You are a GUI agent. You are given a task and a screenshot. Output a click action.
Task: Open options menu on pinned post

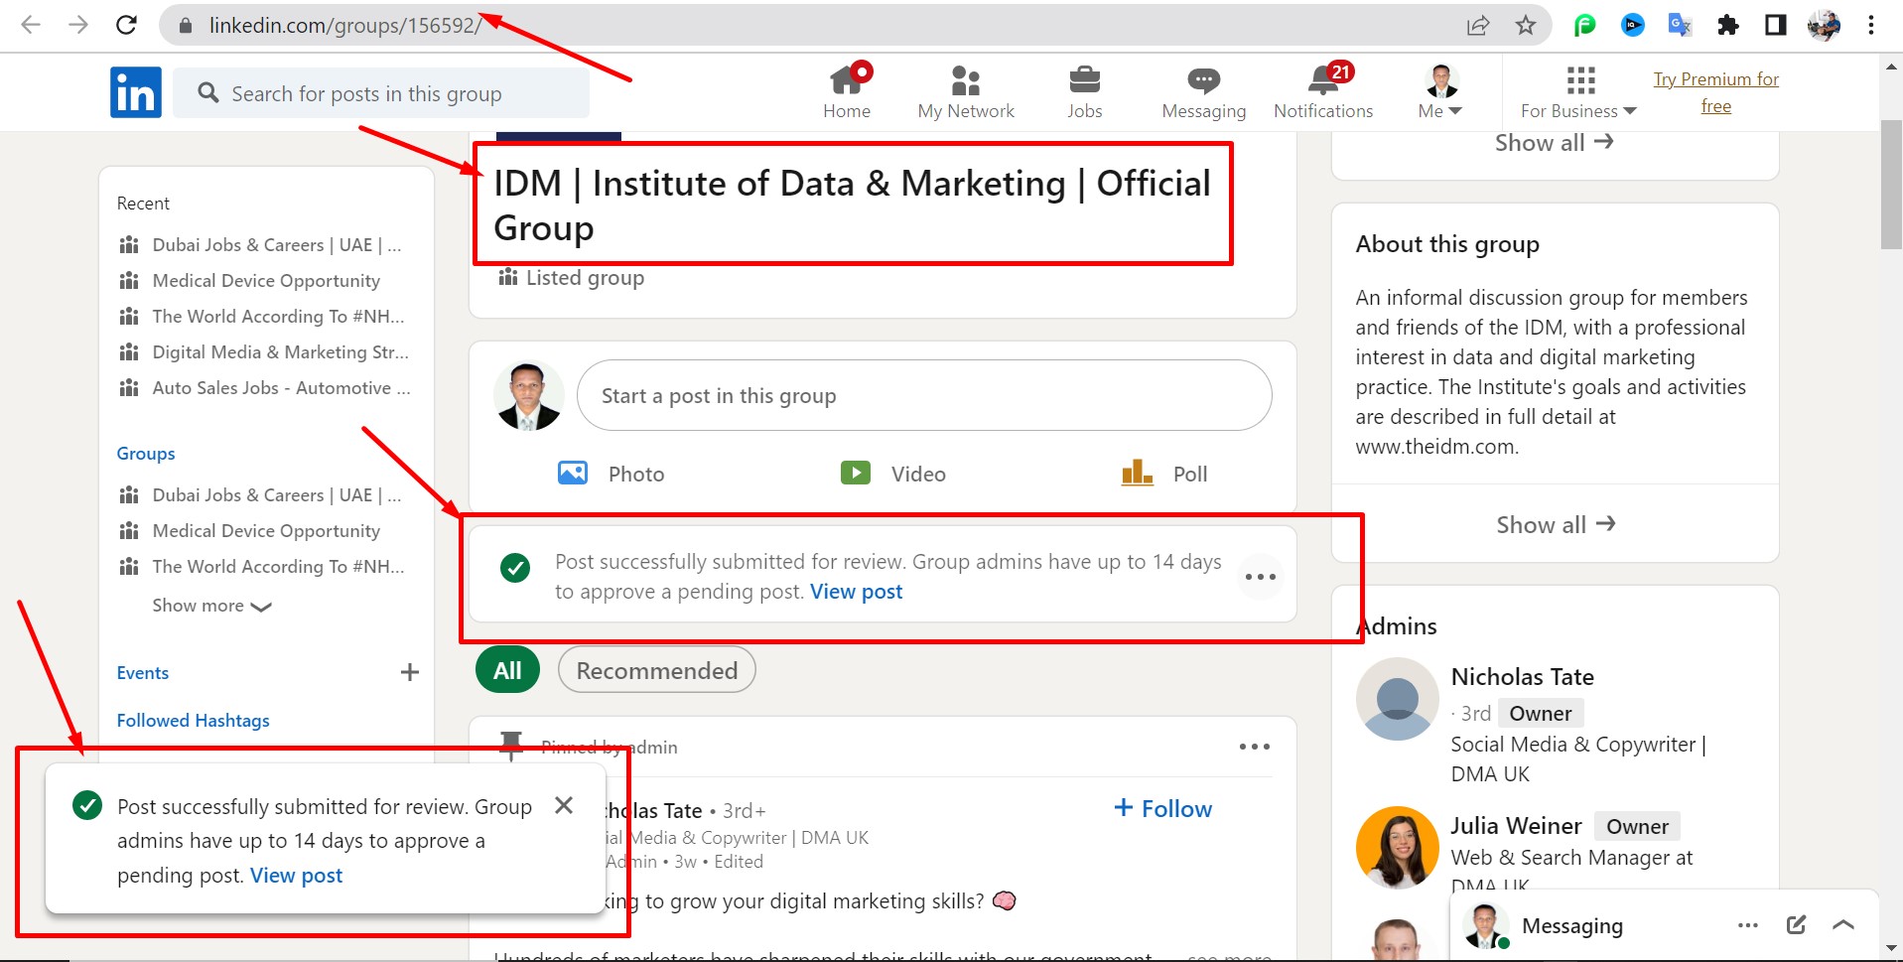click(1254, 747)
